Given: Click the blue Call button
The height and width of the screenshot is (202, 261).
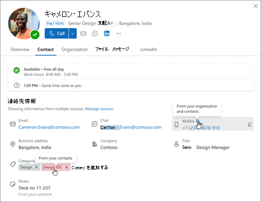Looking at the screenshot, I should (x=56, y=33).
